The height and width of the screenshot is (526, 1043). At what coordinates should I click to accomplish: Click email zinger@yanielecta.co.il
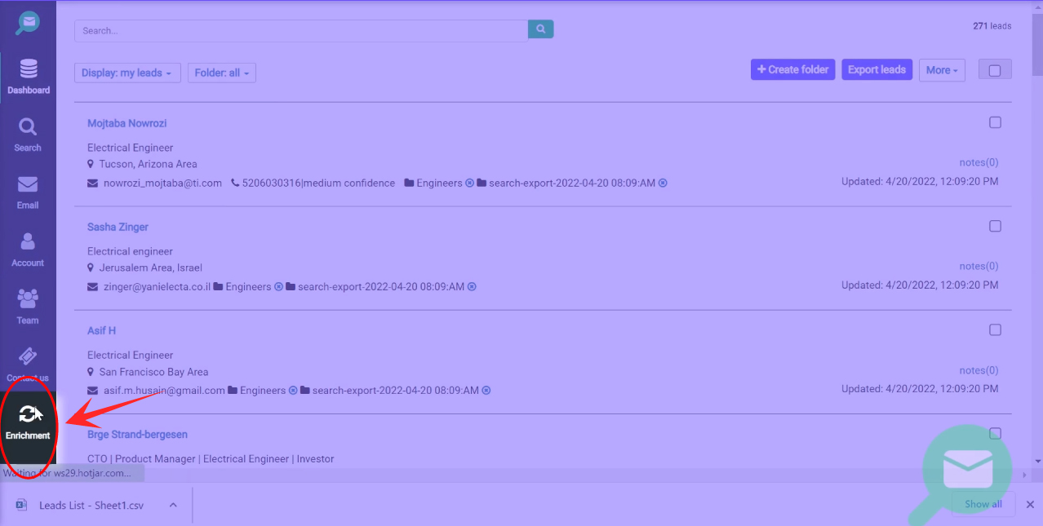pyautogui.click(x=157, y=287)
